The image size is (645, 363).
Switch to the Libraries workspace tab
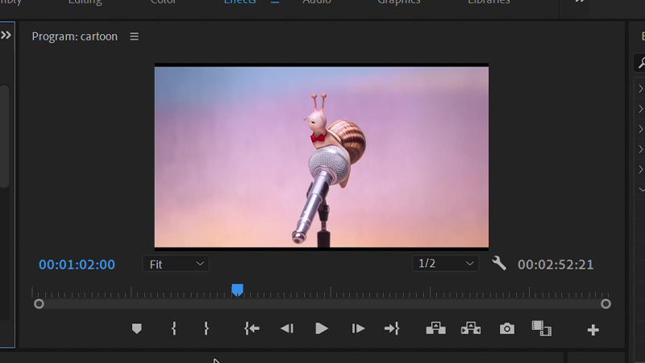(x=489, y=2)
